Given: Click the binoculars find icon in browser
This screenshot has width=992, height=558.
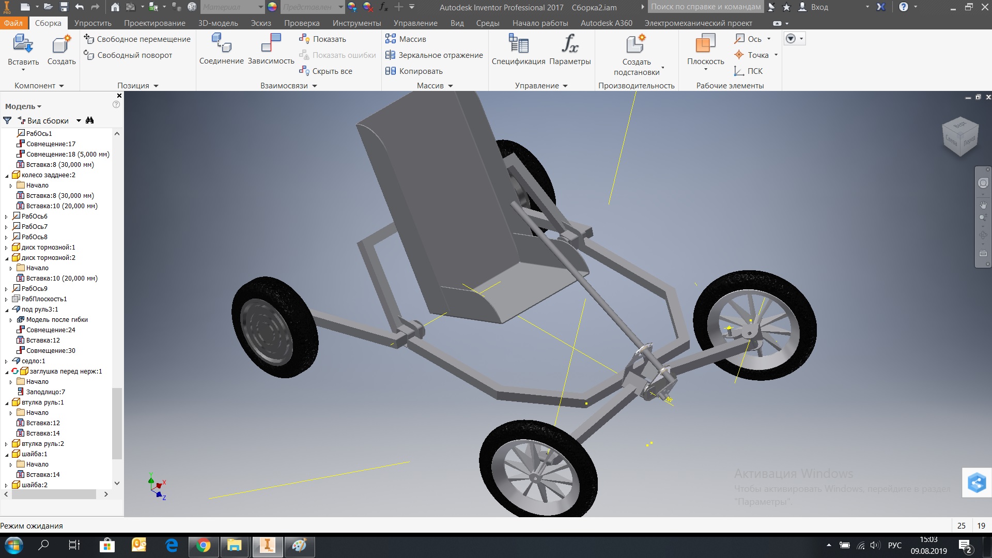Looking at the screenshot, I should point(90,120).
